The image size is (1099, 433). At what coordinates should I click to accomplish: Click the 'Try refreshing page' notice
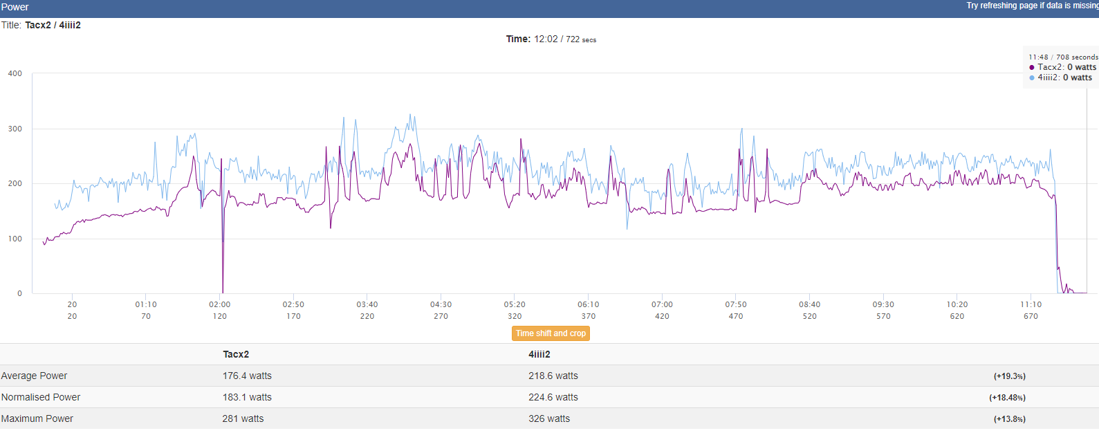(x=1031, y=6)
